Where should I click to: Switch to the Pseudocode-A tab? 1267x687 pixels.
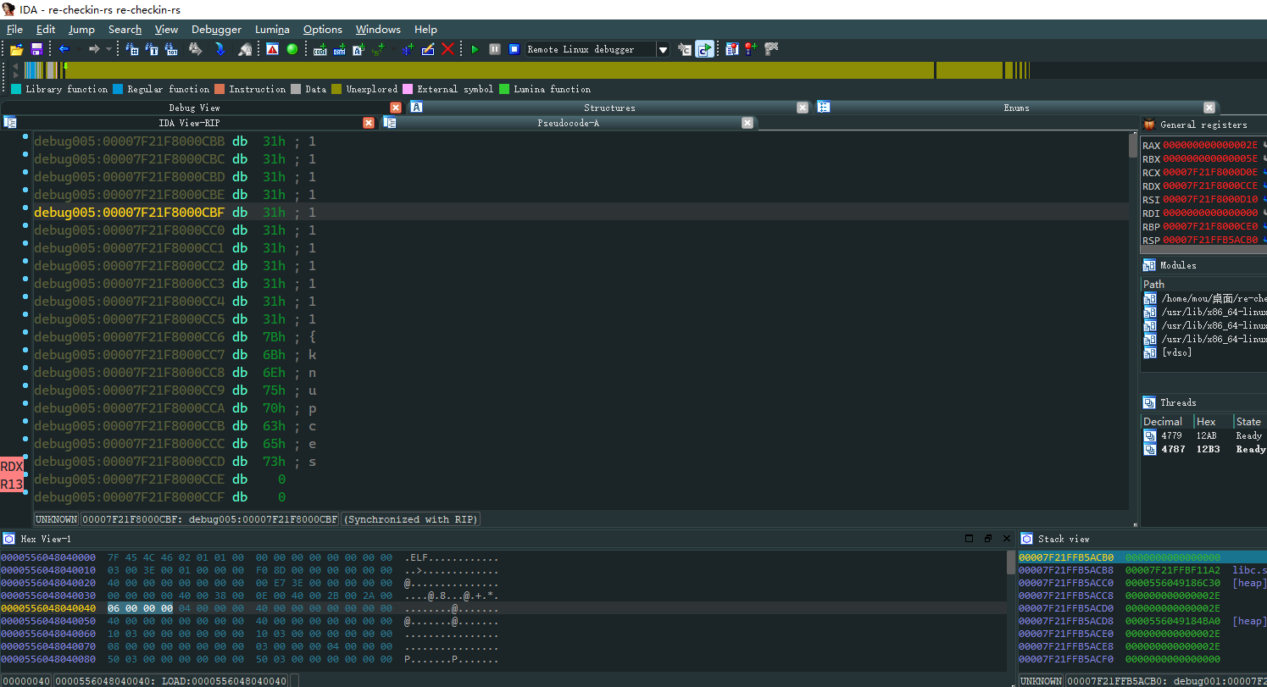[x=568, y=123]
